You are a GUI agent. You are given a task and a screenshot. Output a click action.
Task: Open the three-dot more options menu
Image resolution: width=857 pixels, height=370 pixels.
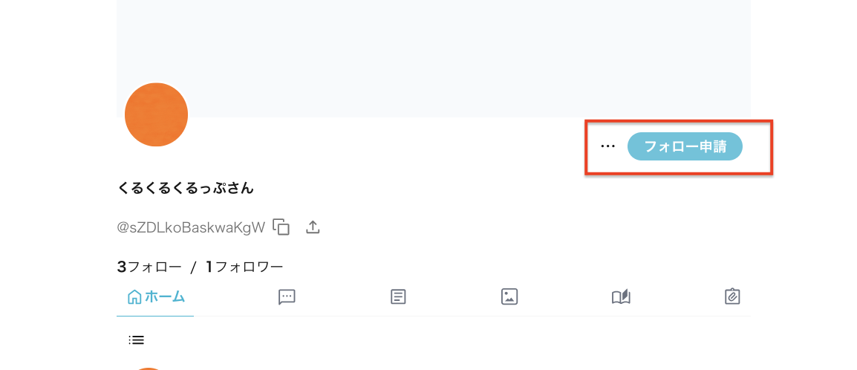[x=607, y=146]
